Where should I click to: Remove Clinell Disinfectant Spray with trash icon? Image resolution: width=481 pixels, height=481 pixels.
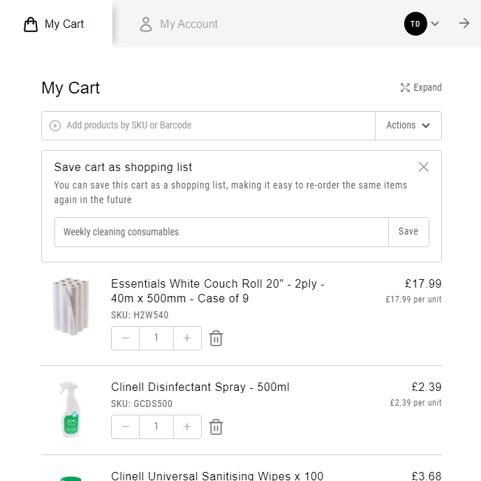[216, 427]
